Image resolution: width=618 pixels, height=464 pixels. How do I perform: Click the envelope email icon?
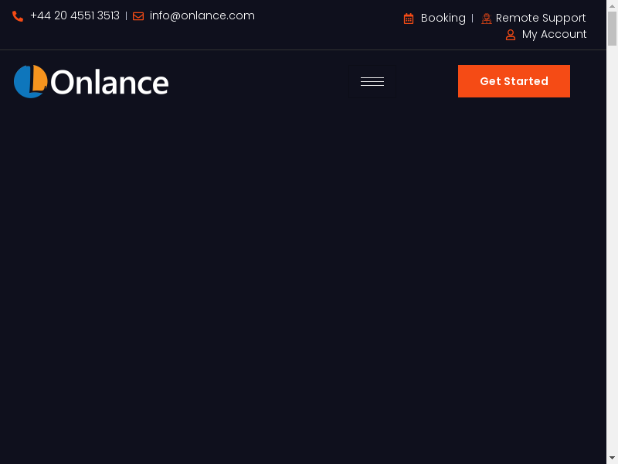point(138,16)
